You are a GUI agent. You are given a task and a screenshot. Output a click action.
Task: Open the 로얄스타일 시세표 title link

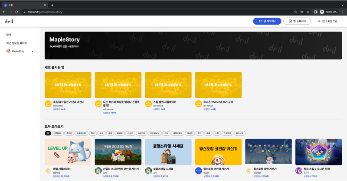[x=164, y=169]
